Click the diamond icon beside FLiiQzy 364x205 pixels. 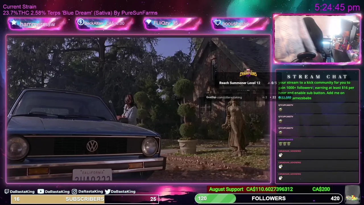pos(149,22)
